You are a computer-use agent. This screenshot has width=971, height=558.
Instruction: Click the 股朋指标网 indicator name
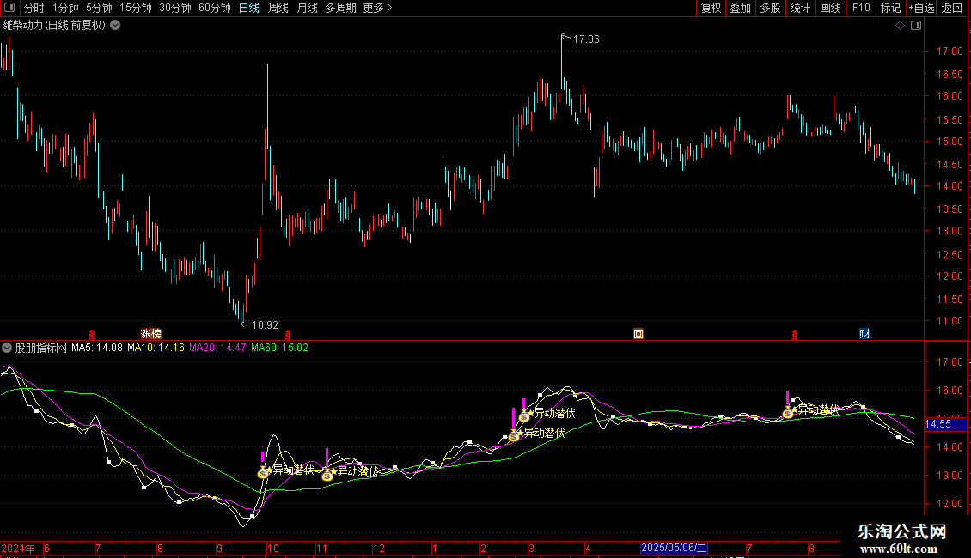[x=41, y=348]
